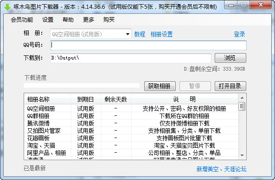Close the window with X button

(x=261, y=5)
